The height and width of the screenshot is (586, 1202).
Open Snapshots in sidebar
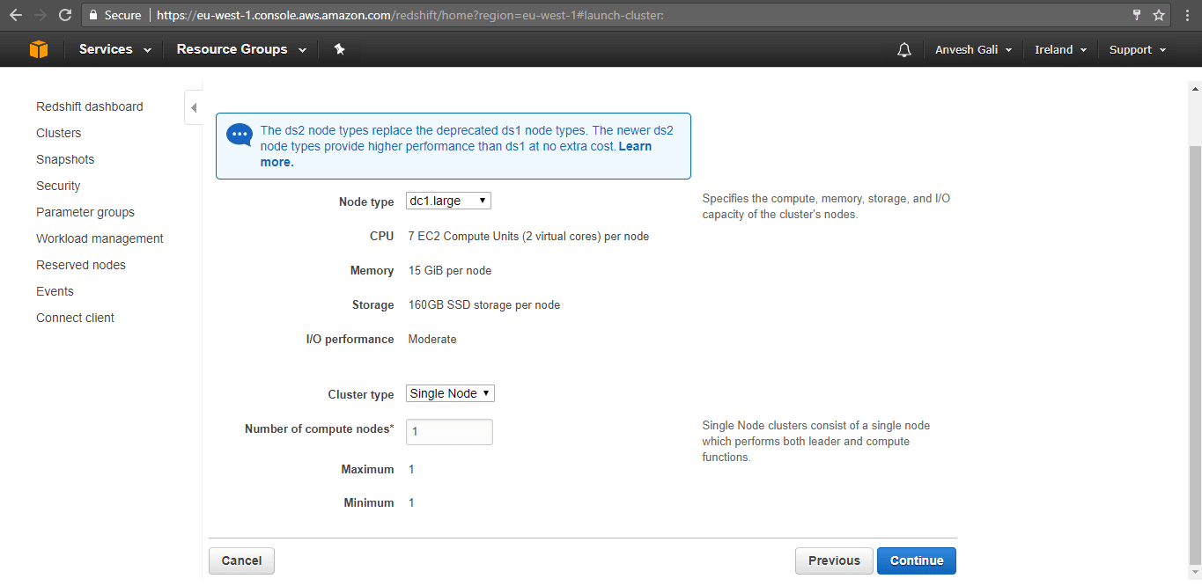[x=65, y=159]
